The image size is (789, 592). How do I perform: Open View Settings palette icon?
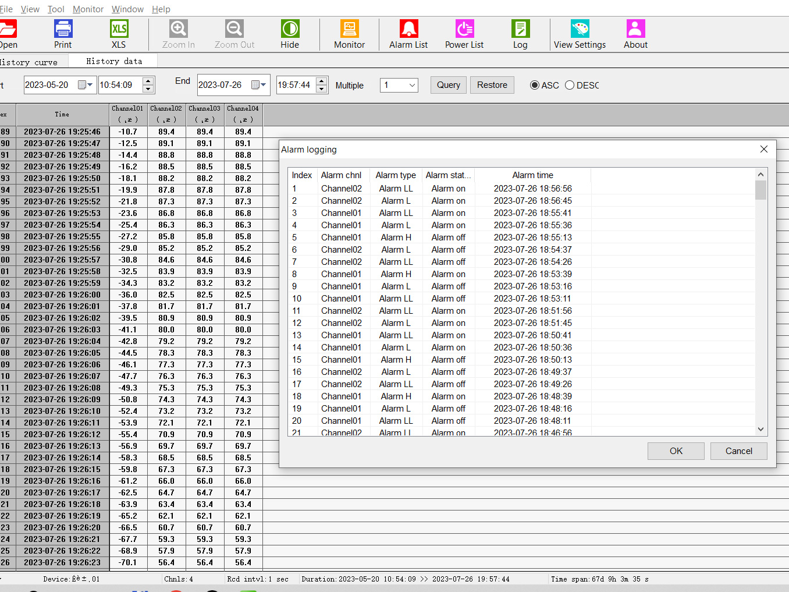580,29
